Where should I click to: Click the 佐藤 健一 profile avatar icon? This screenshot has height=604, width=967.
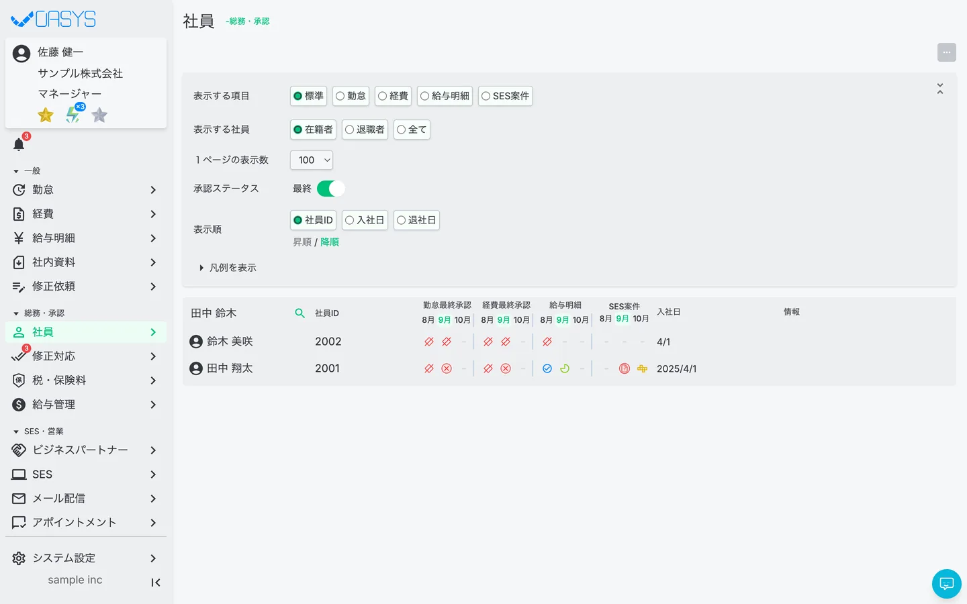click(x=21, y=54)
